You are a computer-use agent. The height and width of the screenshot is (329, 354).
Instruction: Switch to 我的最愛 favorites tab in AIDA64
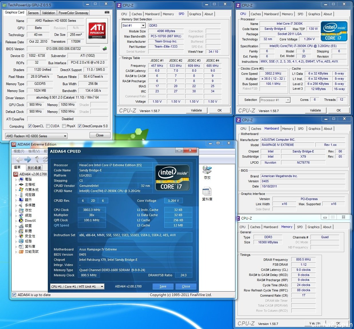click(x=34, y=168)
